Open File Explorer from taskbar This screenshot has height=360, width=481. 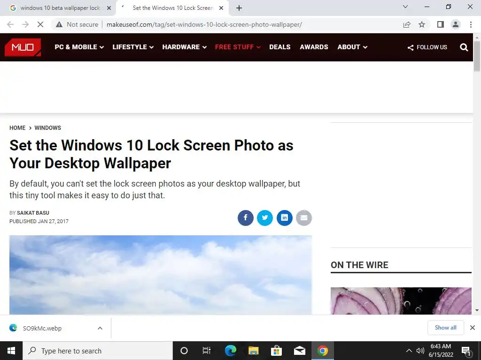[253, 351]
